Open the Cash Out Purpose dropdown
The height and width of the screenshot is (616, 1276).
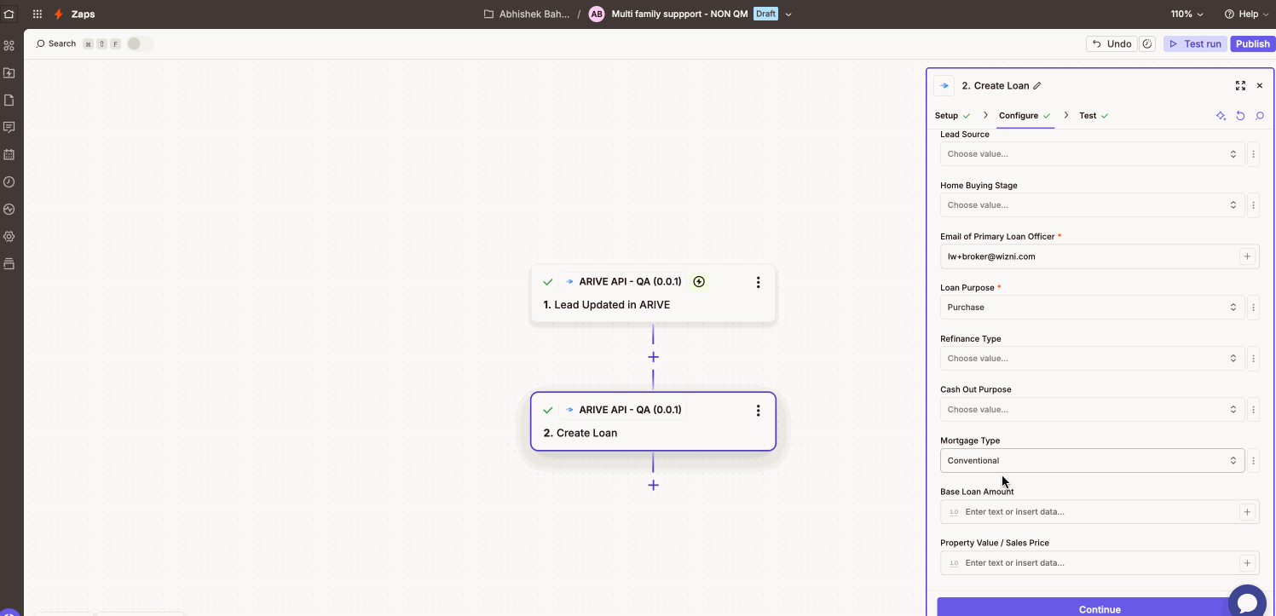click(1092, 410)
